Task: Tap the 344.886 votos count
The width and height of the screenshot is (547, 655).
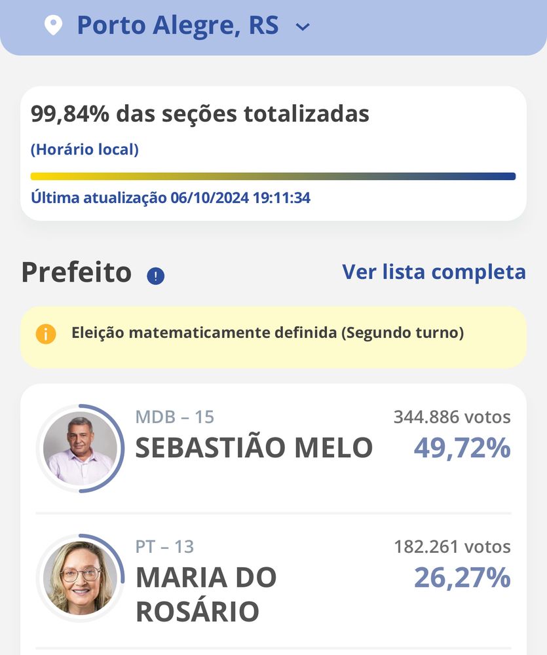Action: point(452,417)
